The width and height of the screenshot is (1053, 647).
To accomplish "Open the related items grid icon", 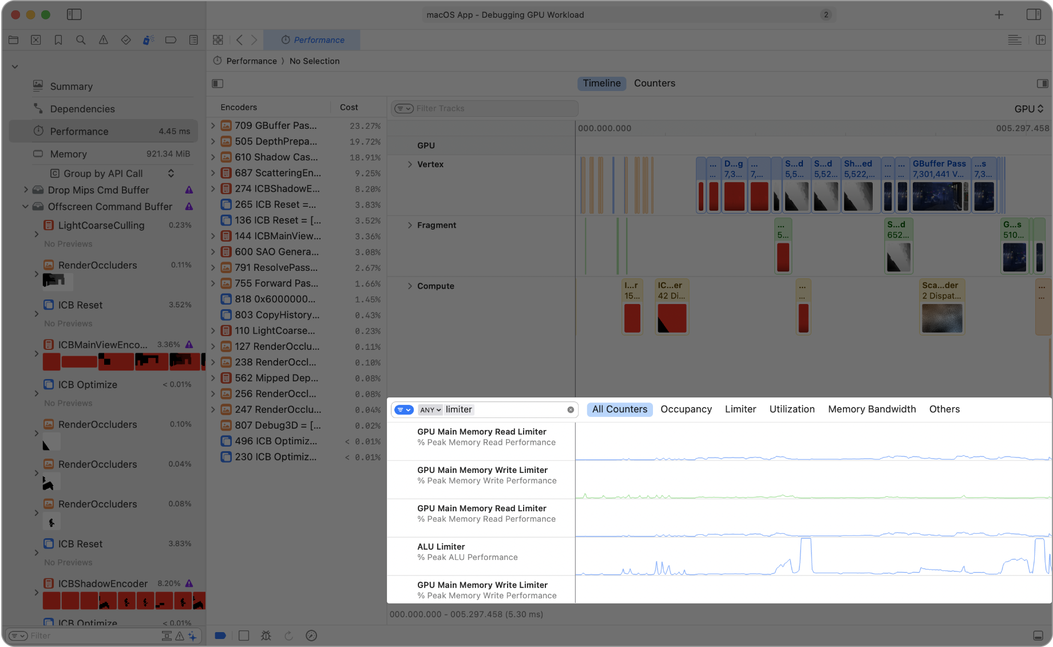I will 218,40.
